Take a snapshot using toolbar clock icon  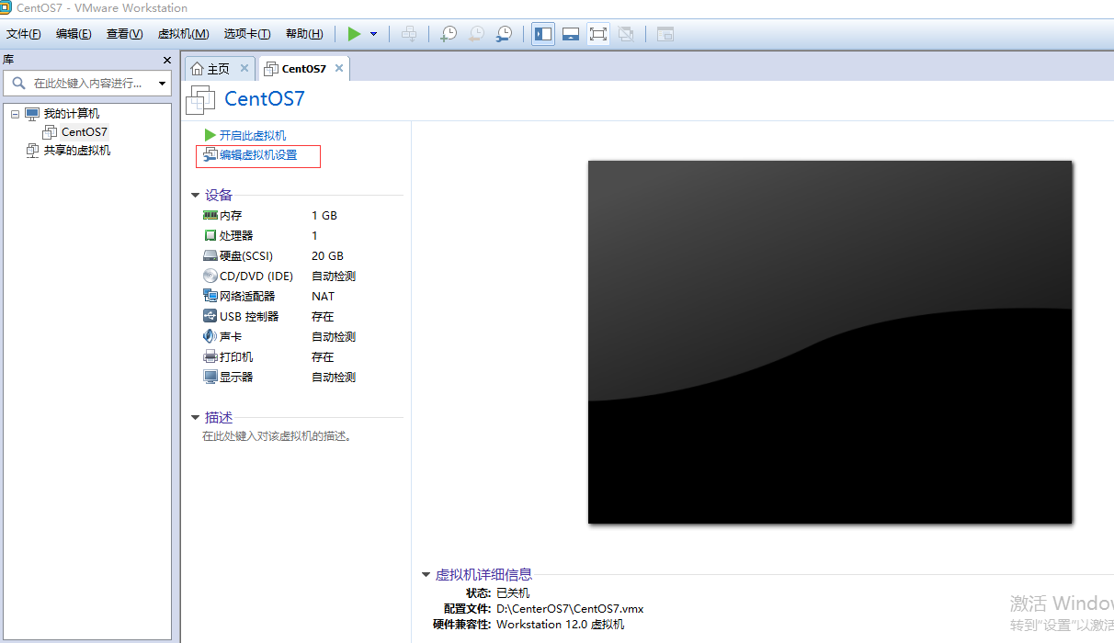pos(449,34)
